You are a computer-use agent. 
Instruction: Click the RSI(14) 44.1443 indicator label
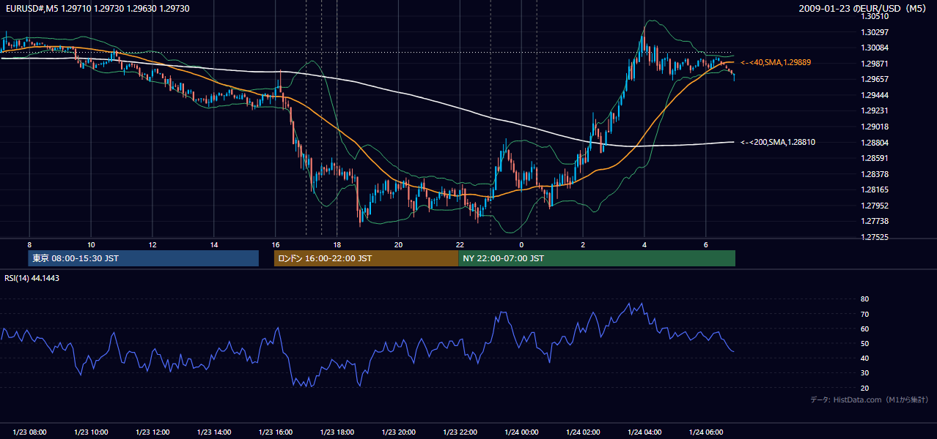32,278
